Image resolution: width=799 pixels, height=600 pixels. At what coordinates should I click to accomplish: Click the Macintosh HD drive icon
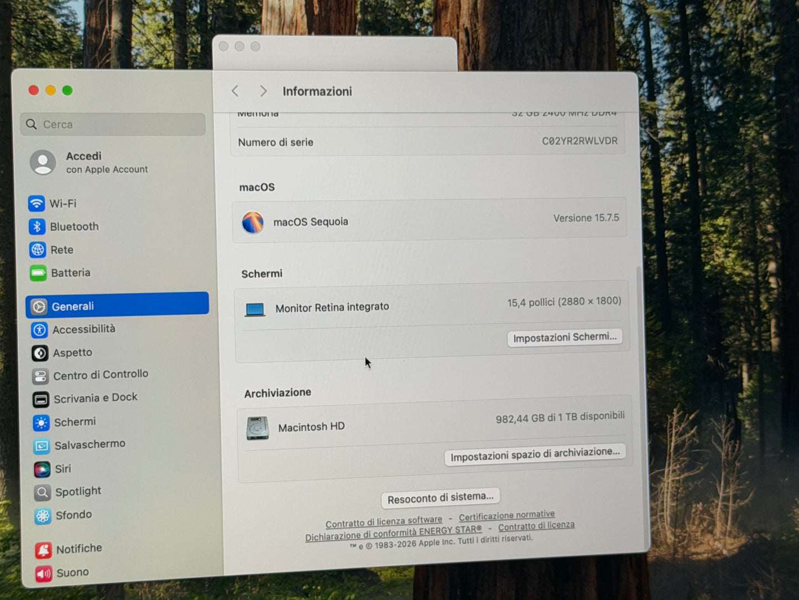[x=258, y=428]
